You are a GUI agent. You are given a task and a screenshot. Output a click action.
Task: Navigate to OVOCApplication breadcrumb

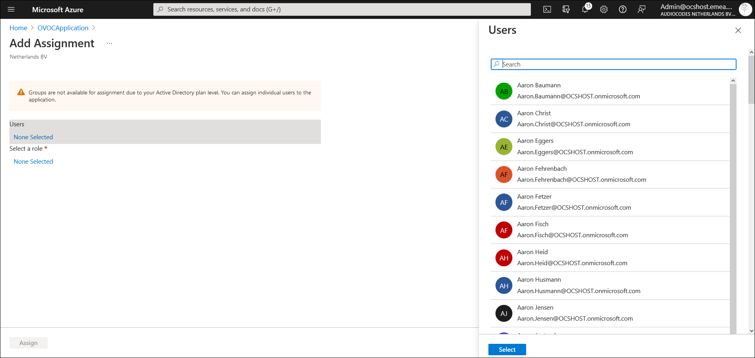tap(63, 28)
